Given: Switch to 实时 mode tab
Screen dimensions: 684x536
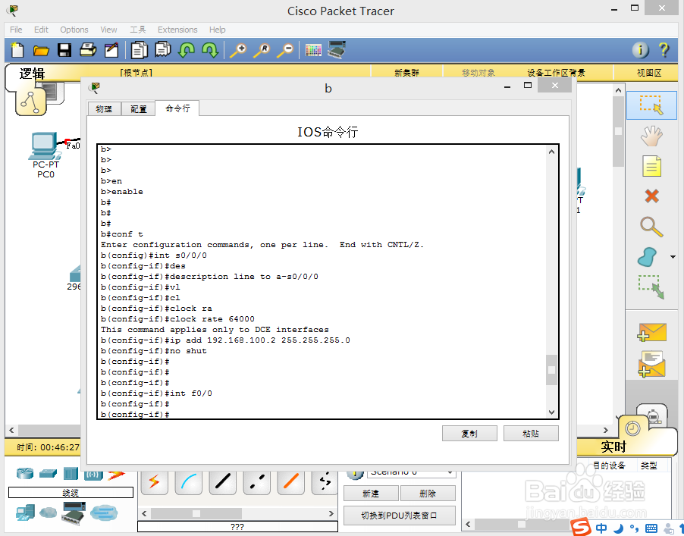Looking at the screenshot, I should click(x=613, y=446).
